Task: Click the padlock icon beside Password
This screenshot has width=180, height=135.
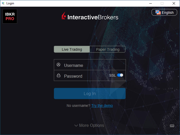Action: [x=58, y=76]
